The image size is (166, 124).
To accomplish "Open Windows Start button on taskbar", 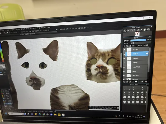I will tap(6, 114).
